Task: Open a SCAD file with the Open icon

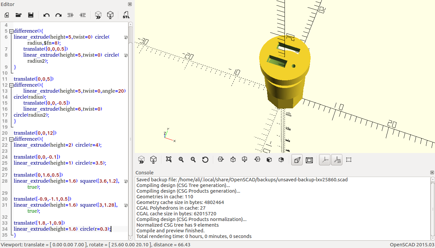Action: [x=18, y=15]
